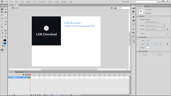The height and width of the screenshot is (96, 171).
Task: Collapse the PROPERTIES section
Action: [137, 37]
